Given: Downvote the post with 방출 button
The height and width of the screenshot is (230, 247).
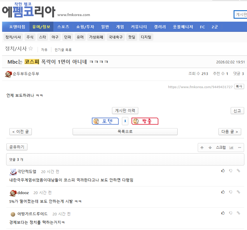Looking at the screenshot, I should point(145,121).
